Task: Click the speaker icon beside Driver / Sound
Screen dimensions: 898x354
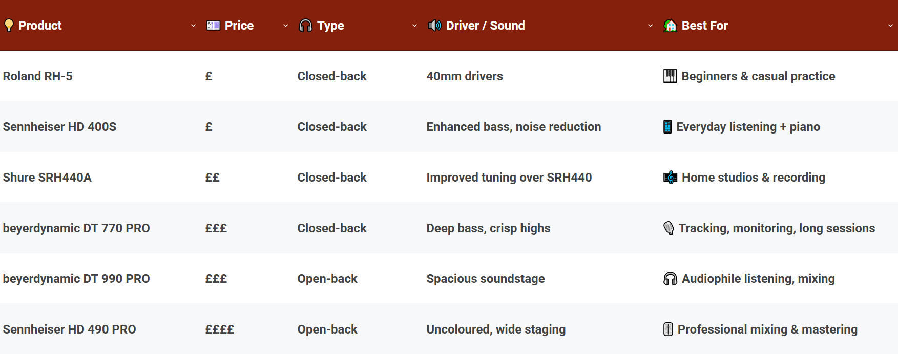Action: tap(435, 25)
